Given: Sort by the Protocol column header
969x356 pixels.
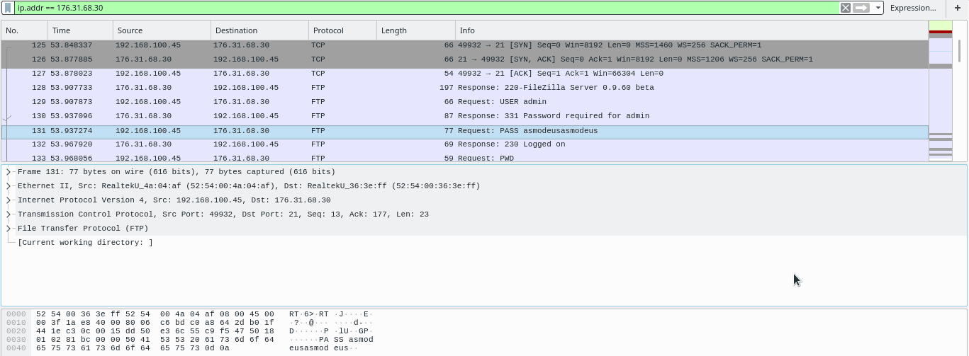Looking at the screenshot, I should (x=342, y=30).
